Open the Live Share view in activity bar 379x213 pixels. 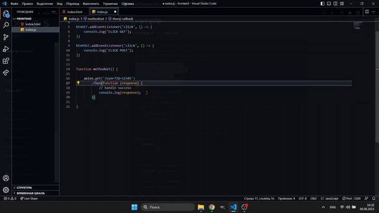point(6,72)
